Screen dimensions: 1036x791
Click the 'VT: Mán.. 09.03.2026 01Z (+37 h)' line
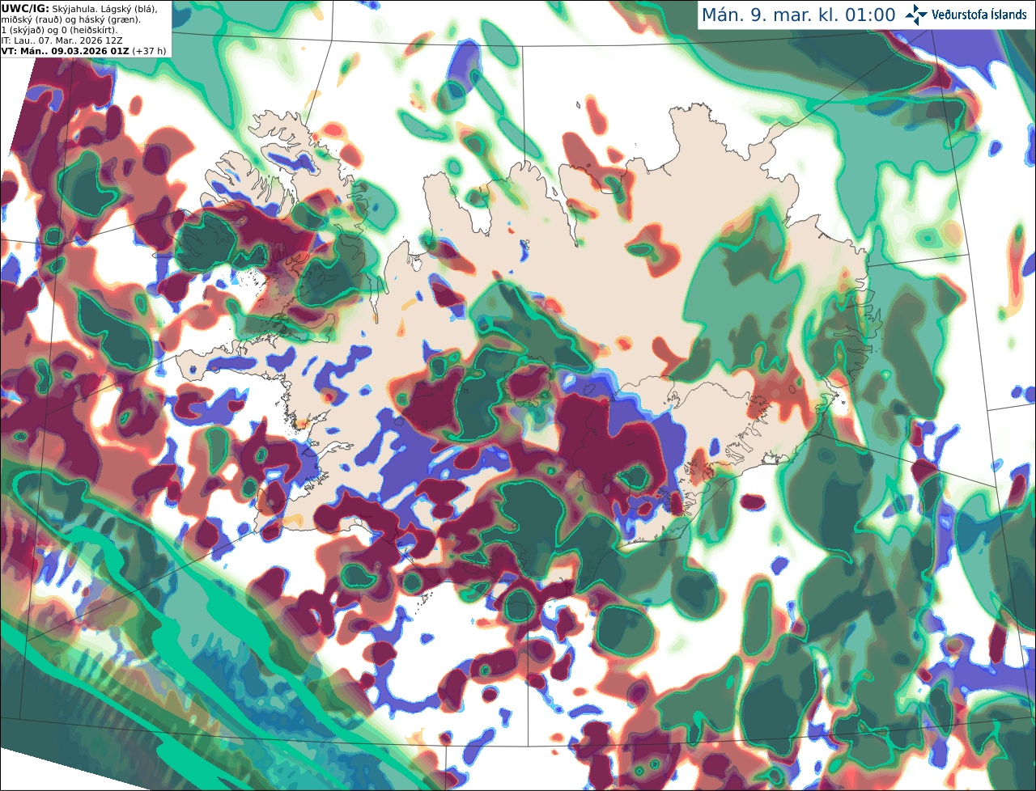(x=83, y=51)
